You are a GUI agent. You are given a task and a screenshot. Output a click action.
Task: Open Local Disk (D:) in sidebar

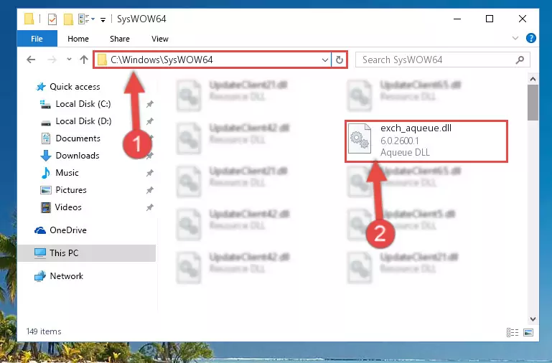(x=83, y=121)
